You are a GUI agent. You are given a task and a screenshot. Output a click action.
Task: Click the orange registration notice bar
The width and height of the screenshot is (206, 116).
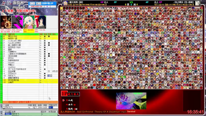tap(30, 102)
